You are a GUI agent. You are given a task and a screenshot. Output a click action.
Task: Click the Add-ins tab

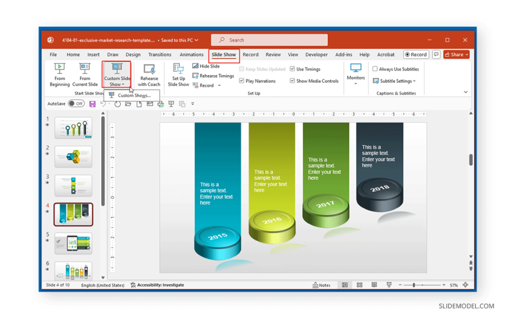(343, 54)
